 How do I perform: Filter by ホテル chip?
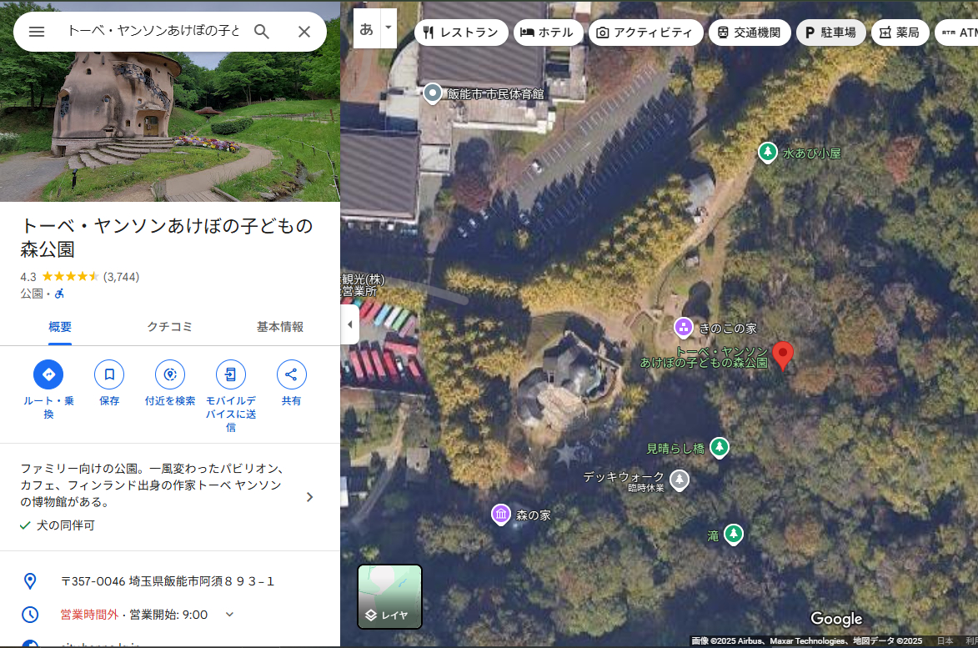click(x=548, y=33)
